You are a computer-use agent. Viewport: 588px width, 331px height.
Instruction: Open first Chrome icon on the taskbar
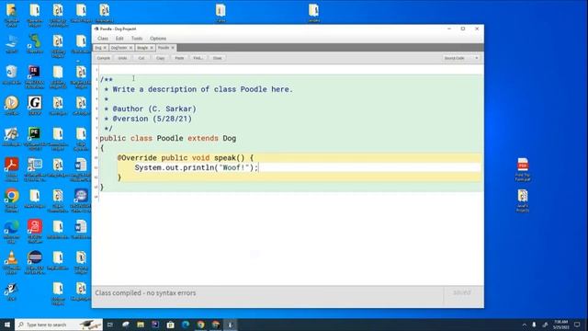click(200, 325)
